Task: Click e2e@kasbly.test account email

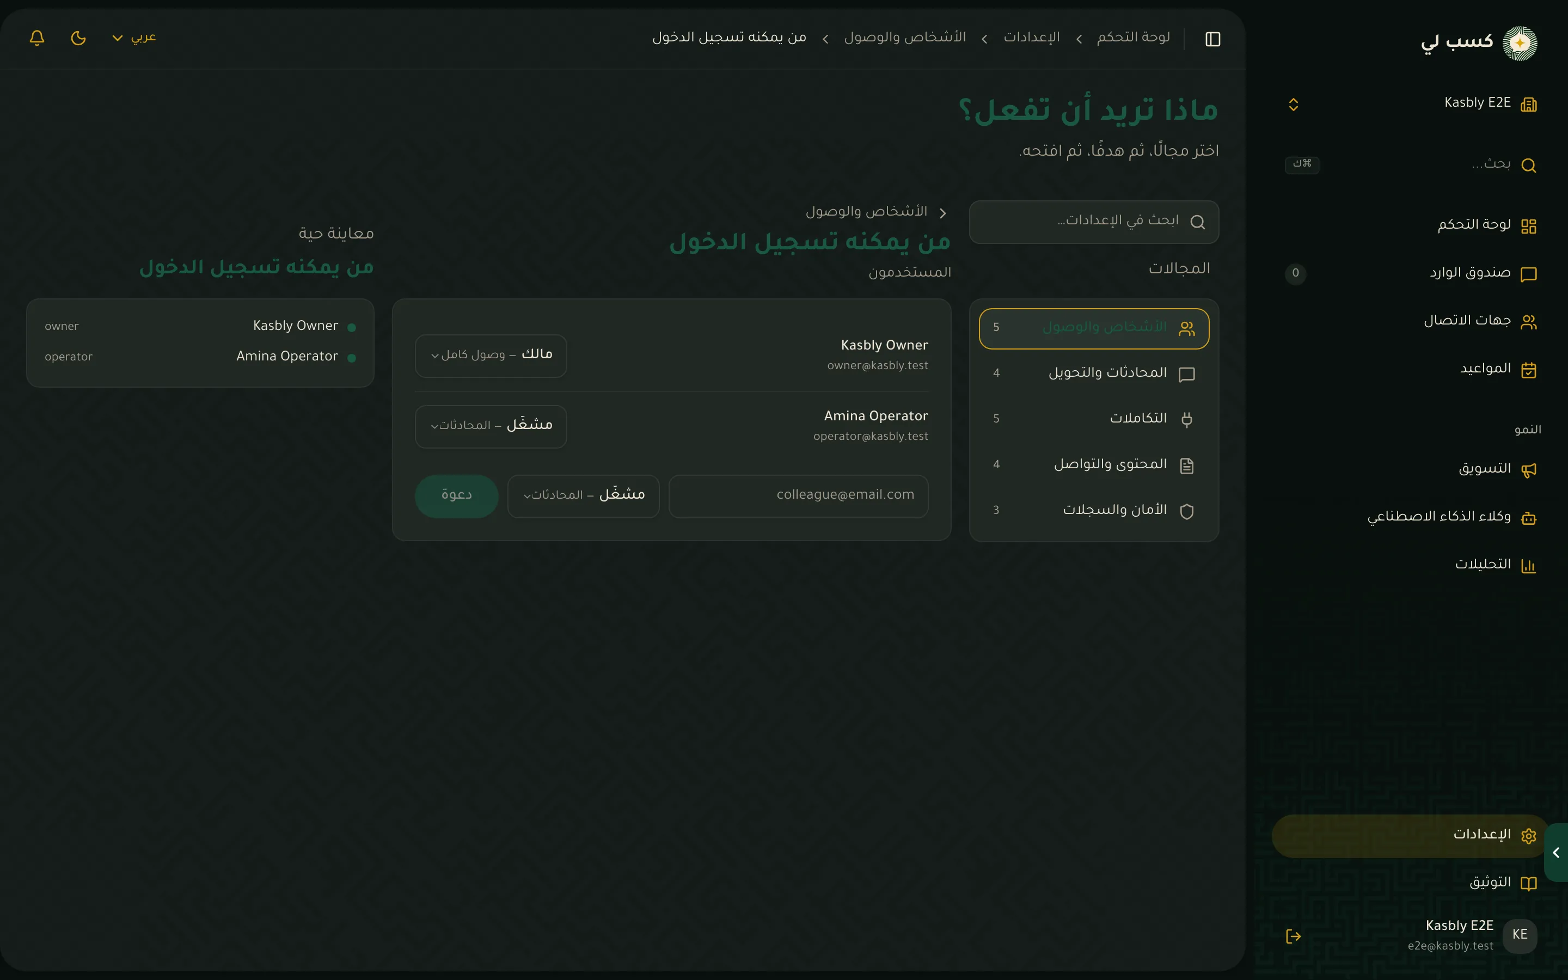Action: pyautogui.click(x=1450, y=946)
